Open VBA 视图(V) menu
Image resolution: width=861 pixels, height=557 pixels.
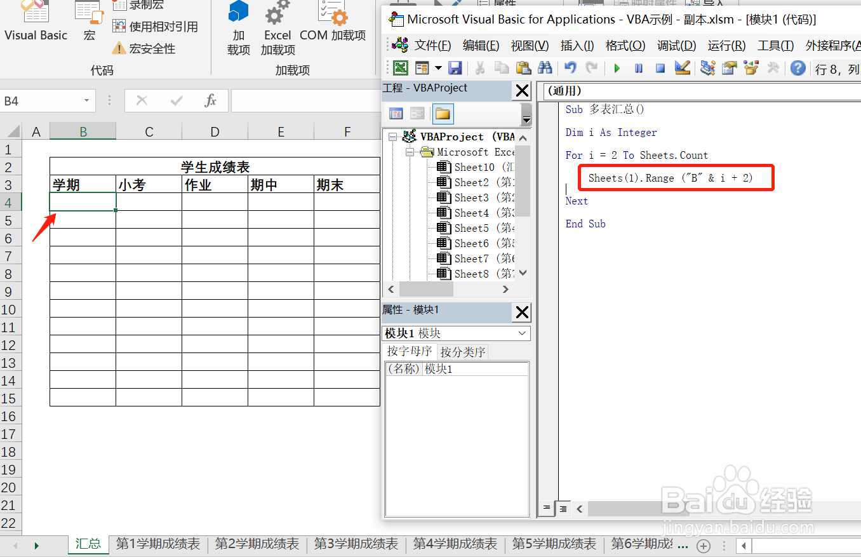530,46
